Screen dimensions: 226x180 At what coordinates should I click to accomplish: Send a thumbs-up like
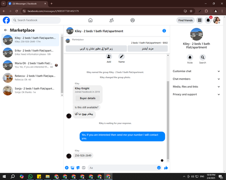[x=166, y=168]
